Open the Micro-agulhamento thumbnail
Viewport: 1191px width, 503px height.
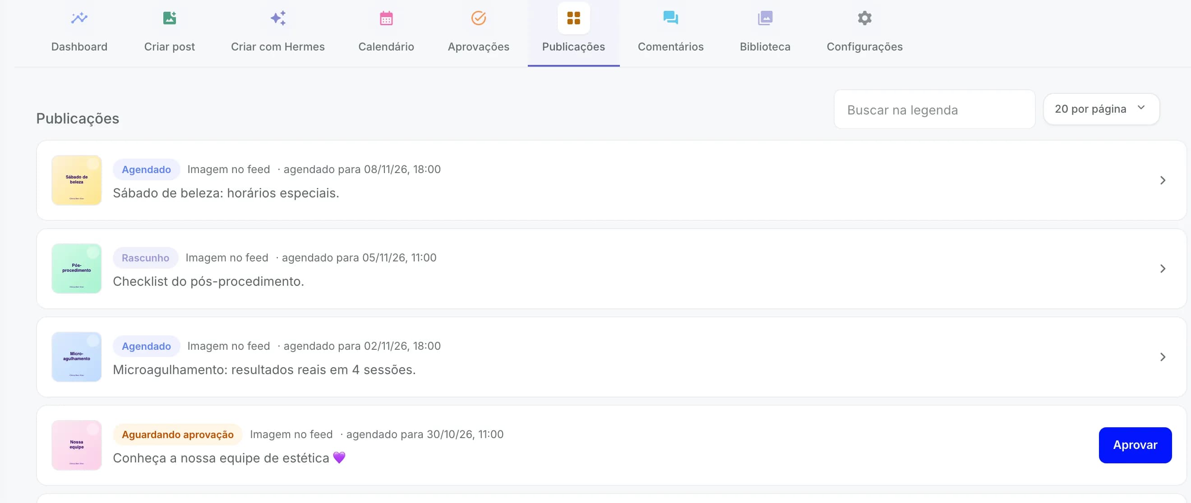point(77,357)
